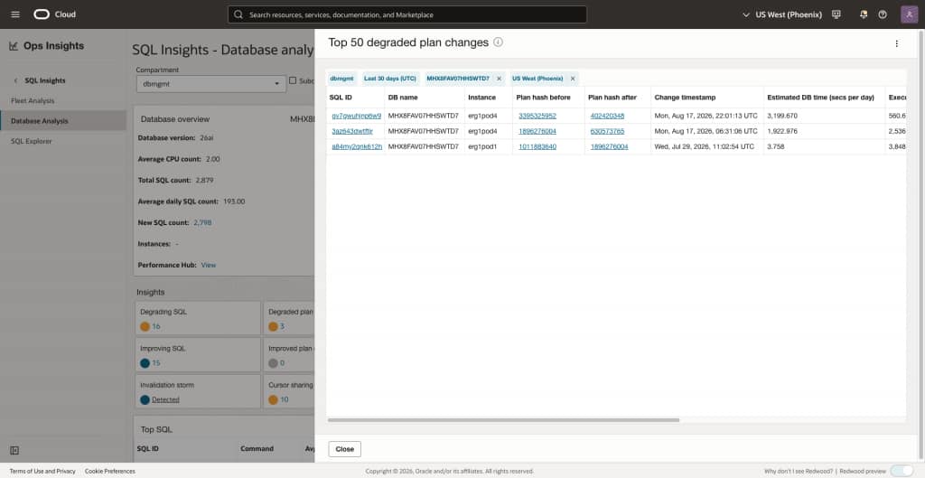Go back using the SQL Insights chevron
The width and height of the screenshot is (925, 478).
15,80
